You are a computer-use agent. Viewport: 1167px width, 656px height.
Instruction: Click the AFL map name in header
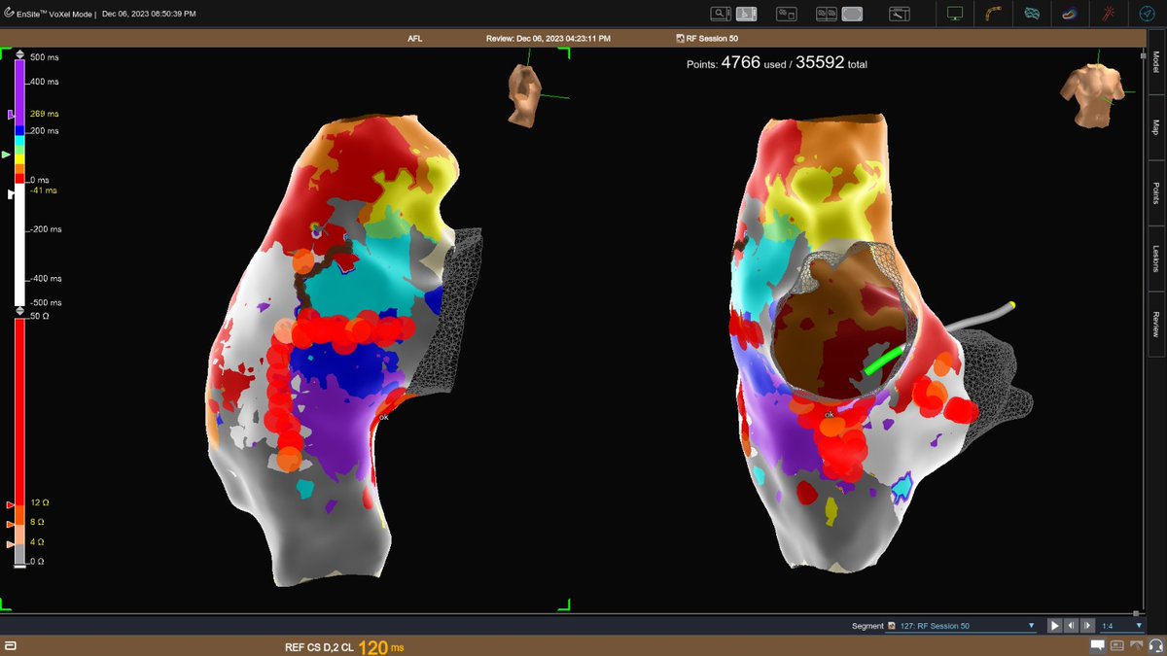[x=415, y=38]
